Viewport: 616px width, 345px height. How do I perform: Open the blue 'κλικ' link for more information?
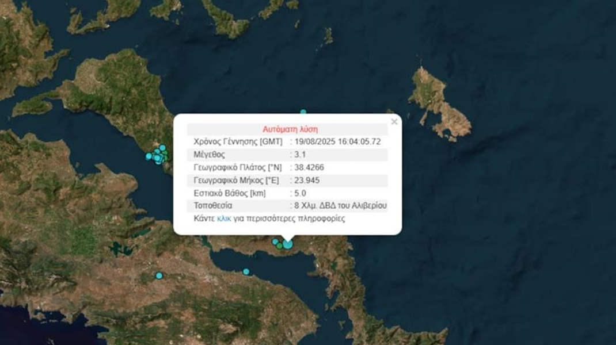[x=224, y=218]
